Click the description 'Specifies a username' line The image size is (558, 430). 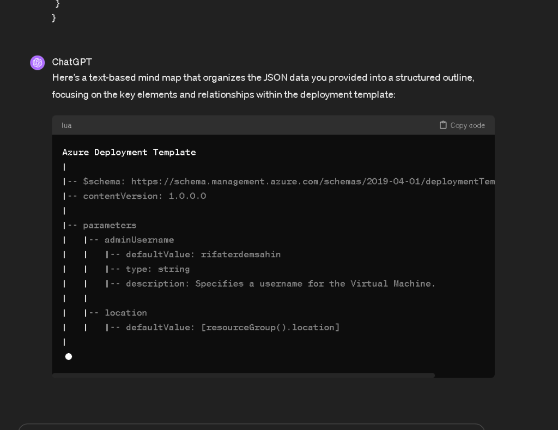tap(270, 284)
